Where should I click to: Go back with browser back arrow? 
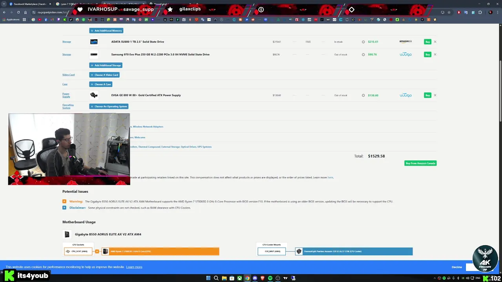(4, 12)
